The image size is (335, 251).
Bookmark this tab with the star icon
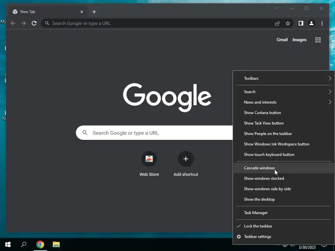(288, 23)
